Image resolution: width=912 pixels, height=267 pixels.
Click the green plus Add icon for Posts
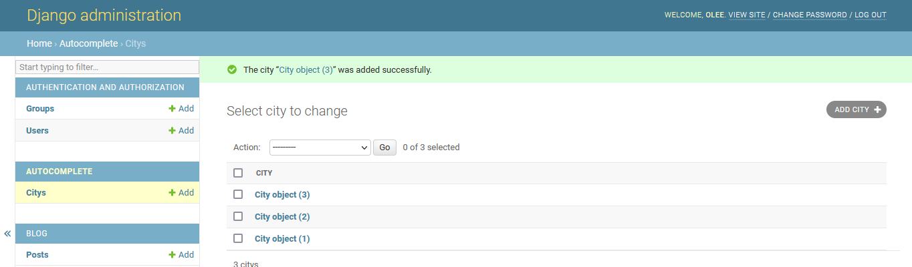(x=172, y=255)
